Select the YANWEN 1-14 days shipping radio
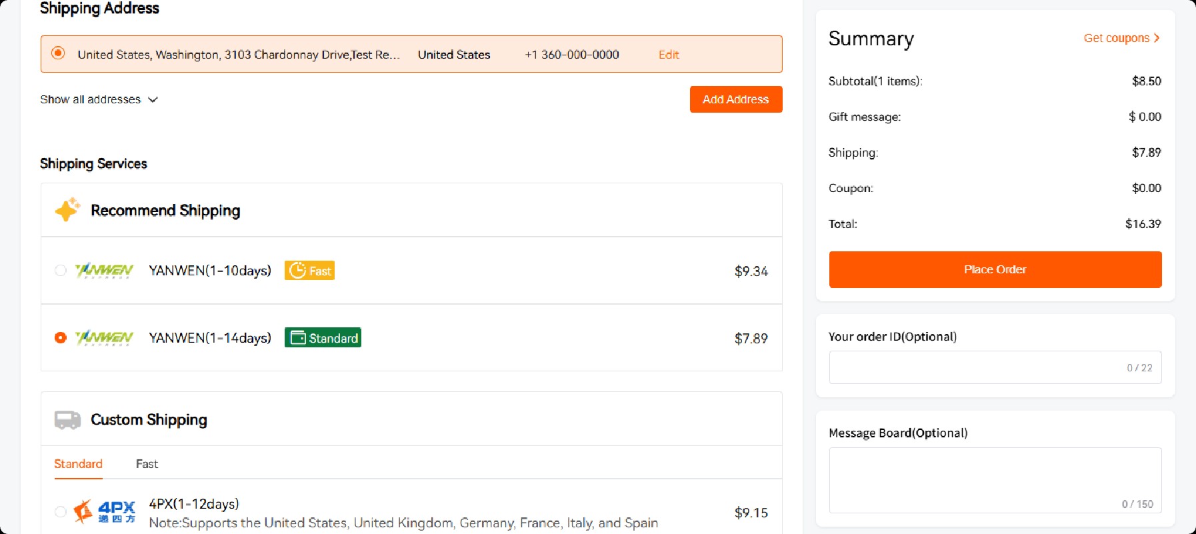Viewport: 1196px width, 534px height. 61,338
